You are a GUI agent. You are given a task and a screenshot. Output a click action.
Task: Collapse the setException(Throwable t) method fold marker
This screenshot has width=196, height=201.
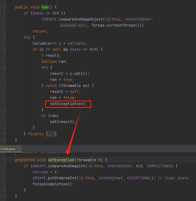[5, 160]
